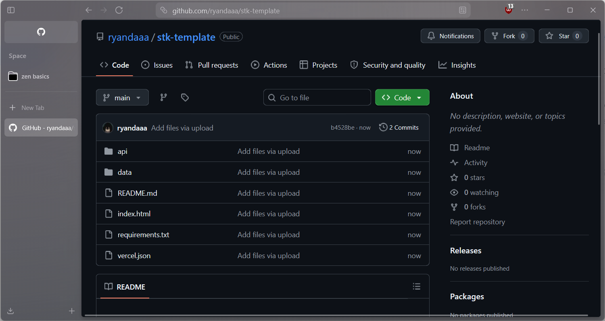Open the ryandaaa owner link
Image resolution: width=605 pixels, height=321 pixels.
point(129,37)
